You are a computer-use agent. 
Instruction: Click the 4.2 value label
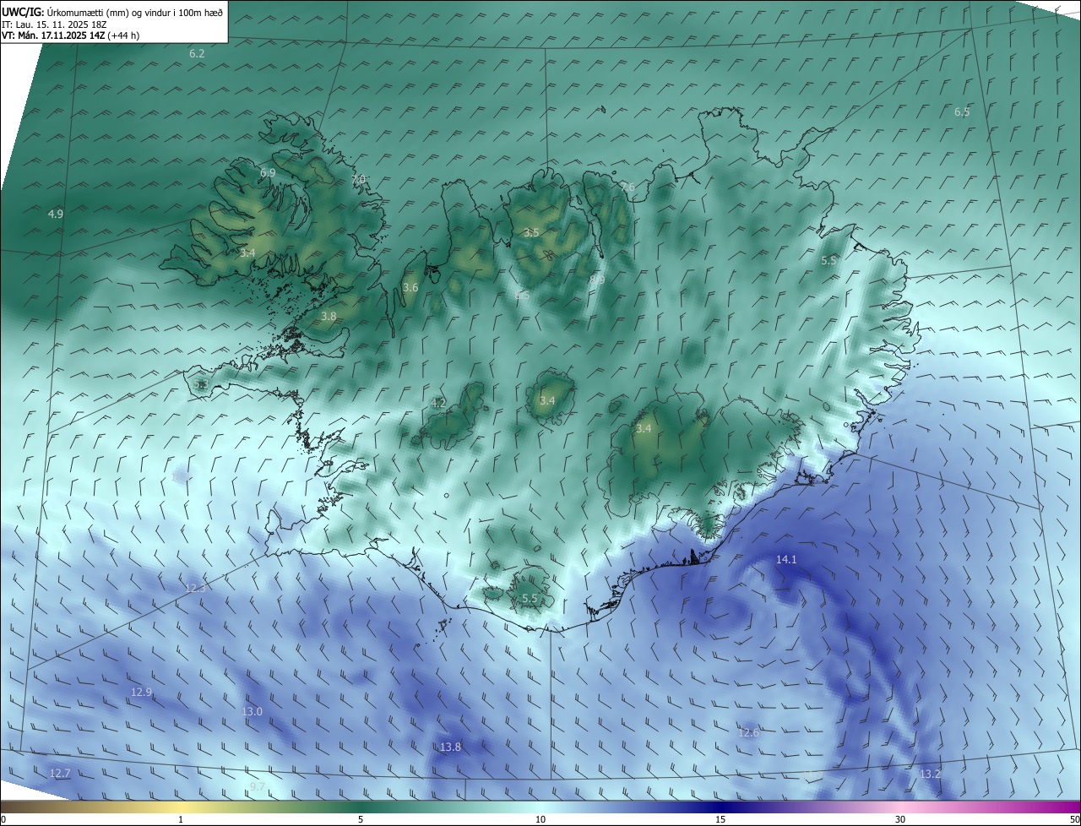click(437, 404)
